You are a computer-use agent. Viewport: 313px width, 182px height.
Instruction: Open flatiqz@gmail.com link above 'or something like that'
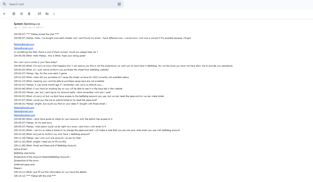pos(23,48)
